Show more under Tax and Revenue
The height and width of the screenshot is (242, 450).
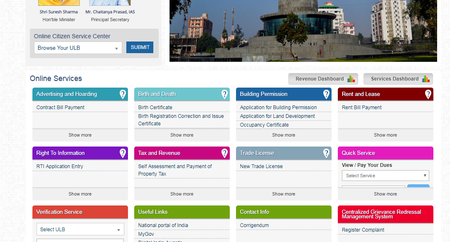click(x=182, y=194)
